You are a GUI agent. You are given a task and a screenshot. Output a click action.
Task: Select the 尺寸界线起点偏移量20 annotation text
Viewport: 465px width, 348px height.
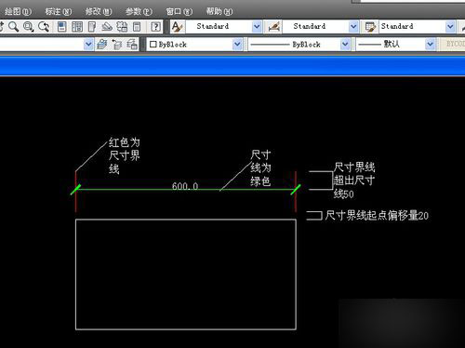click(377, 215)
